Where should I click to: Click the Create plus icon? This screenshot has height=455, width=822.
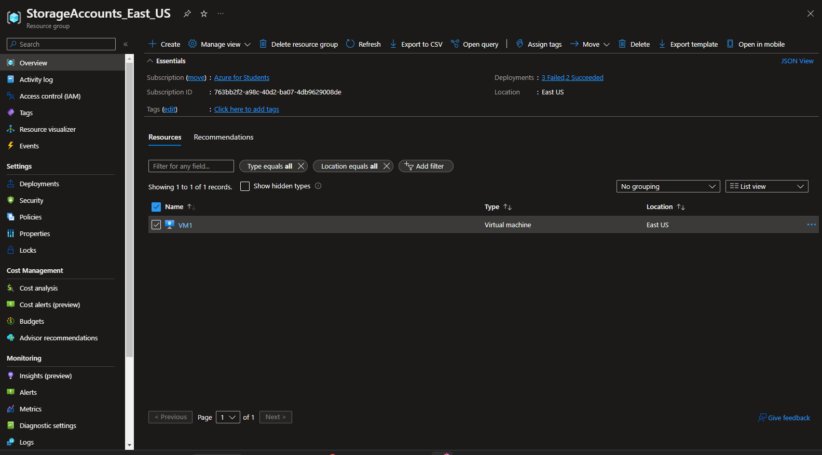click(153, 44)
